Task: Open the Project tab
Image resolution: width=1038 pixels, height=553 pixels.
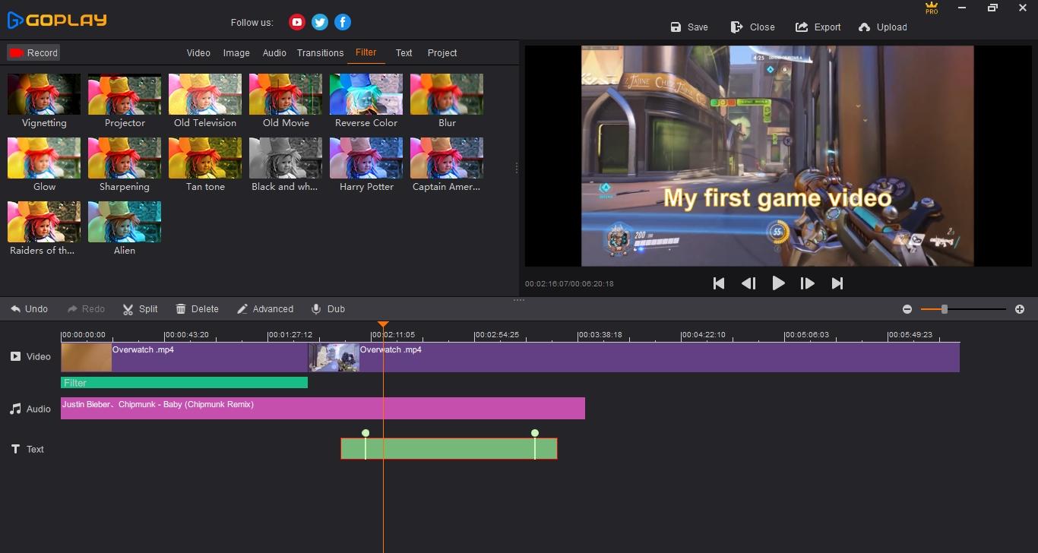Action: click(442, 53)
